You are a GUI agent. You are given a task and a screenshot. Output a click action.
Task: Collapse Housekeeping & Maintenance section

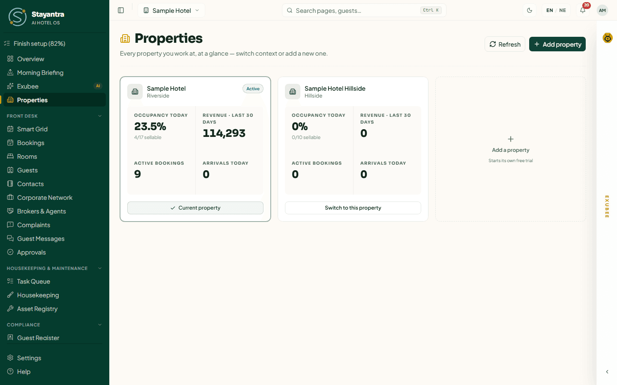[x=100, y=268]
